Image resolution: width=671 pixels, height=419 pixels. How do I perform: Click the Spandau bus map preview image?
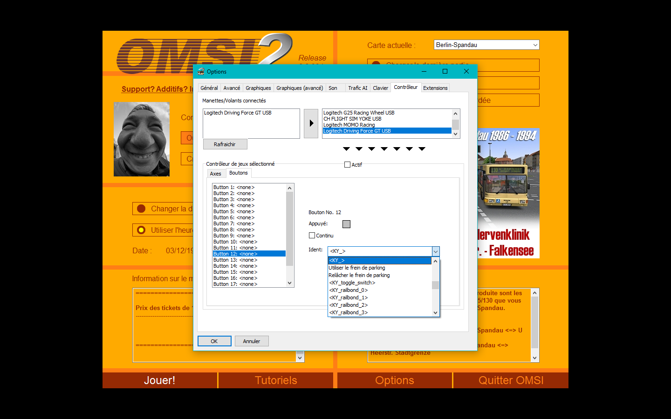[508, 193]
